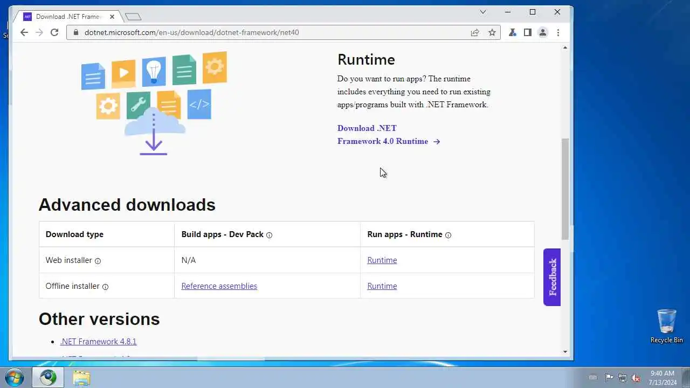Screen dimensions: 690x388
Task: Open the Chrome profile avatar
Action: [x=543, y=32]
